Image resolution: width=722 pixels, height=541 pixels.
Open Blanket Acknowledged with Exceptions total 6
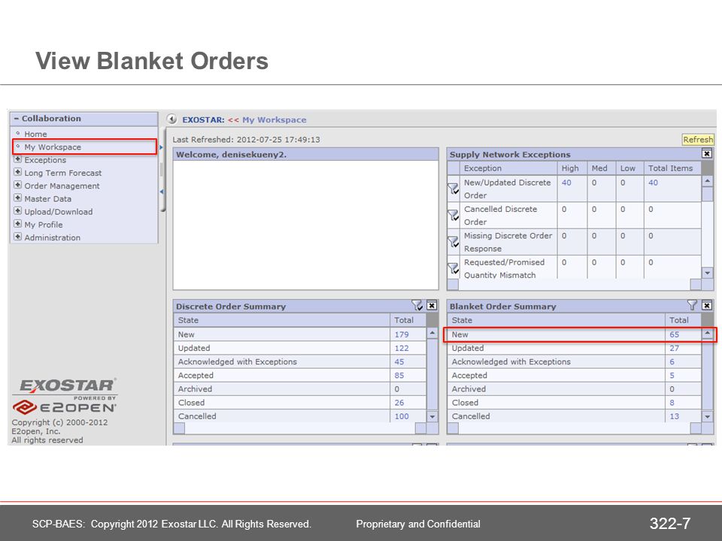[x=672, y=361]
